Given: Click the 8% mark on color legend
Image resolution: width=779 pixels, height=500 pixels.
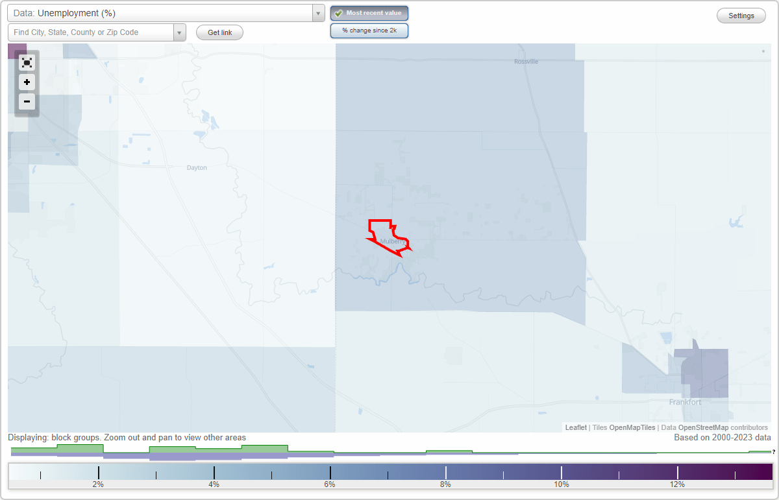Looking at the screenshot, I should [446, 472].
